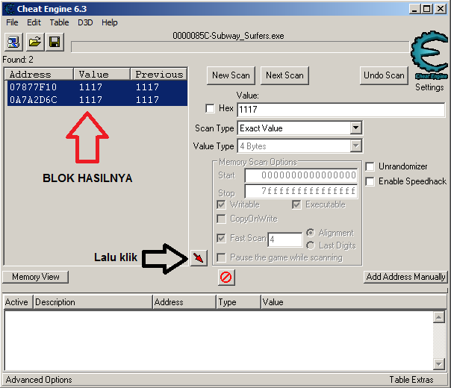Open the D3D menu
The width and height of the screenshot is (451, 388).
point(85,22)
